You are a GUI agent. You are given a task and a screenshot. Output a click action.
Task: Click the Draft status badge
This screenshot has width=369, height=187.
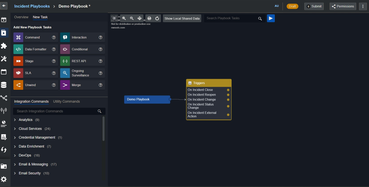pyautogui.click(x=292, y=6)
